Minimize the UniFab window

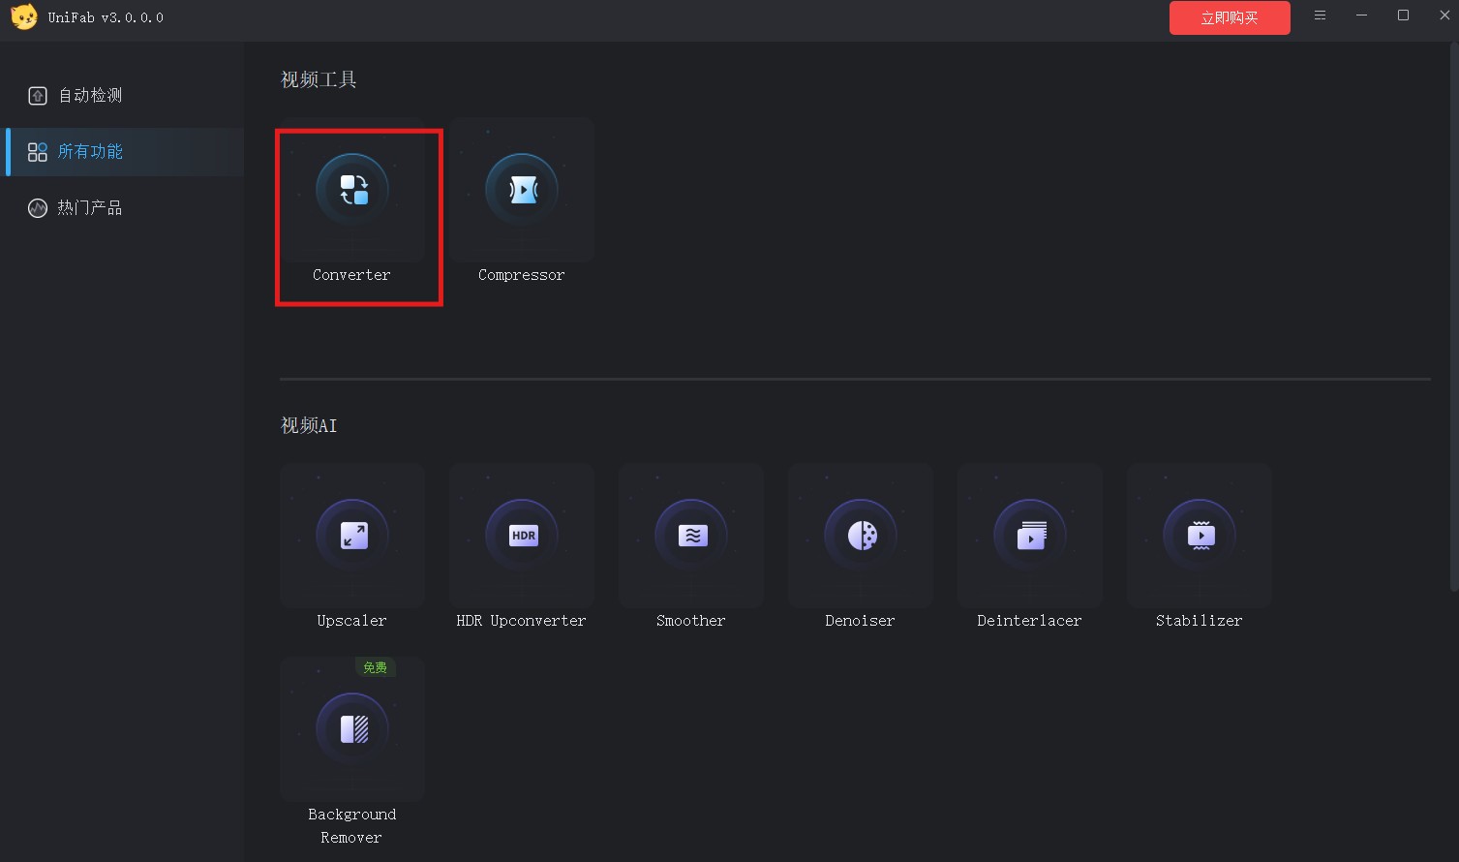(1361, 15)
